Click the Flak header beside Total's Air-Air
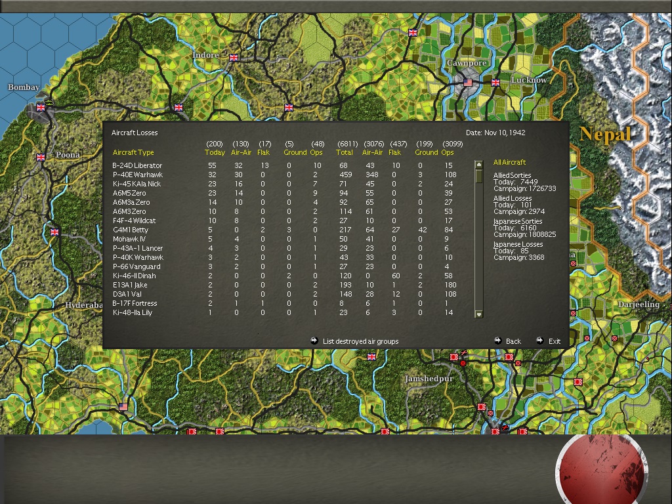 tap(394, 152)
